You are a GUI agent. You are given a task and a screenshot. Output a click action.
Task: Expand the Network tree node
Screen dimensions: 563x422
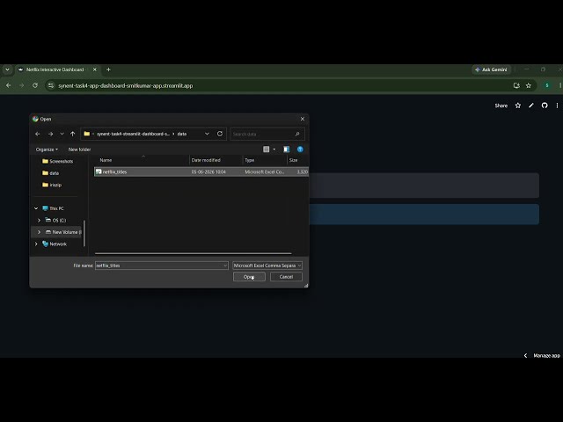coord(36,244)
